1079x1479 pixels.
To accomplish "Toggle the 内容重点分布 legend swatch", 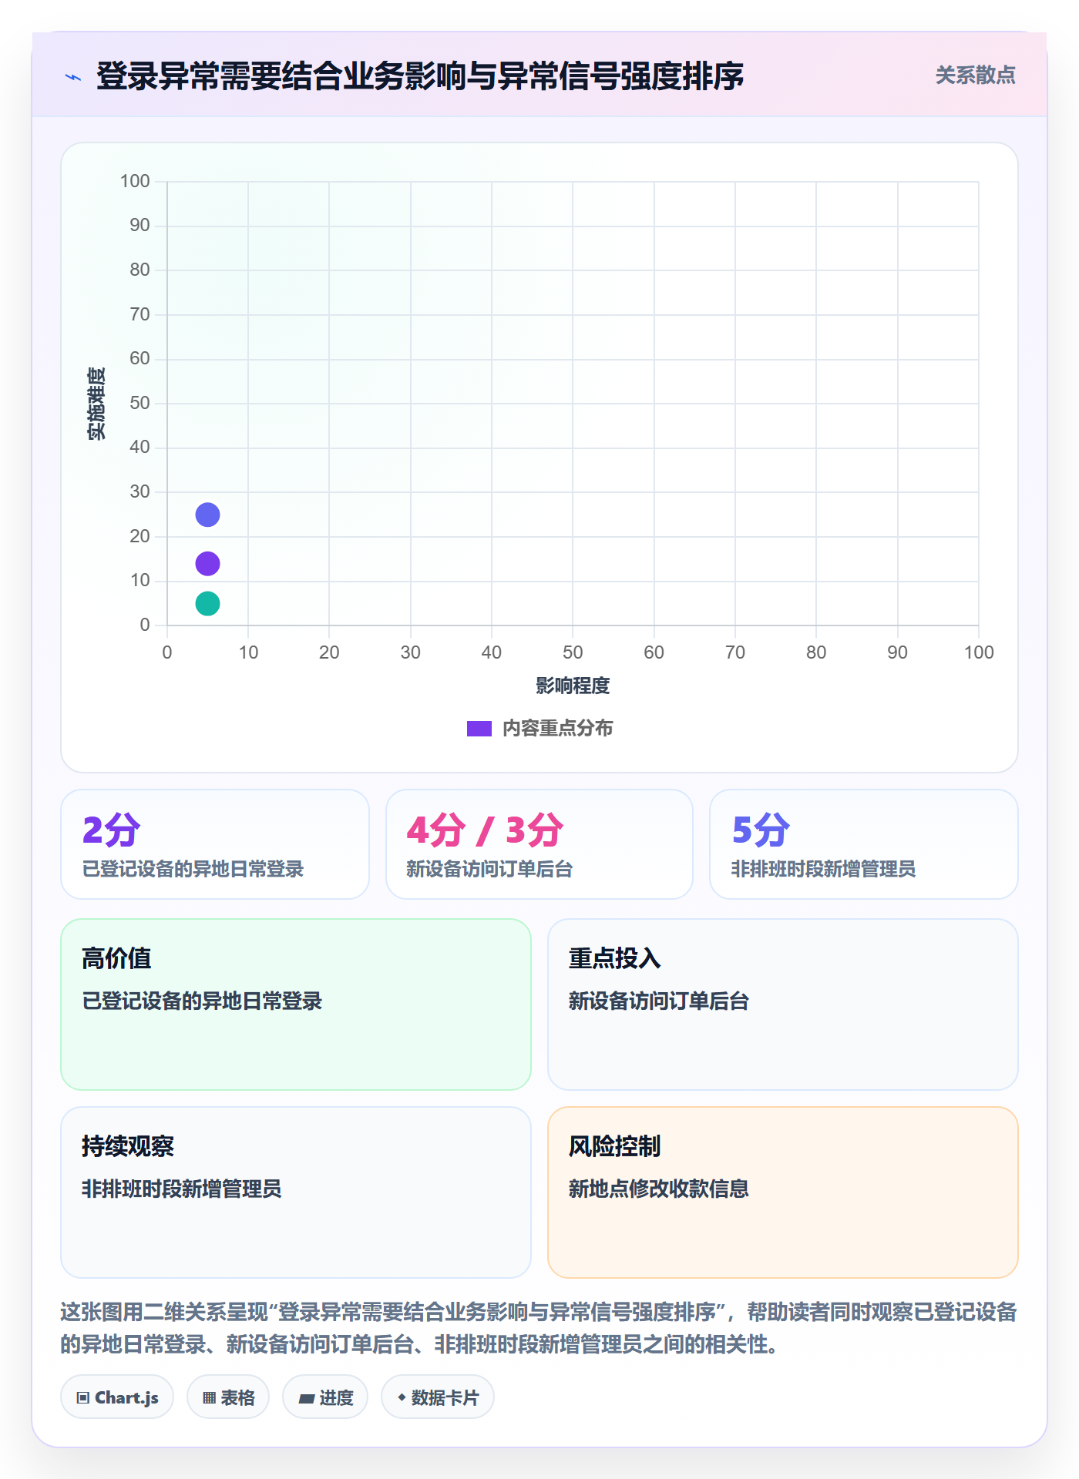I will (x=479, y=729).
